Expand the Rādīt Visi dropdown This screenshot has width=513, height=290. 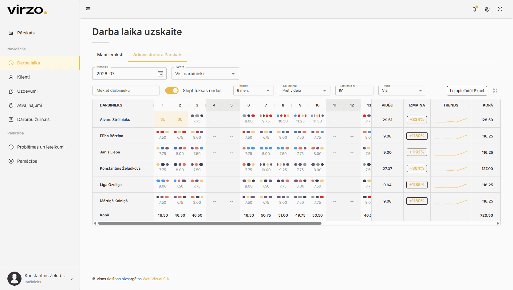coord(402,91)
